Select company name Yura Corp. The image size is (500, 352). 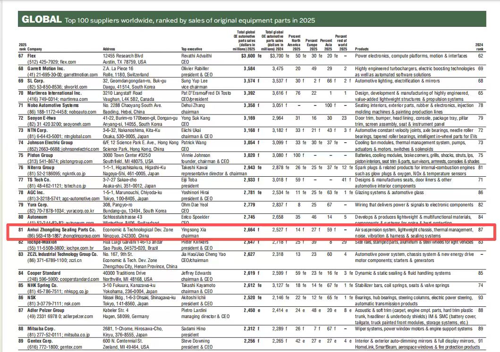click(38, 205)
